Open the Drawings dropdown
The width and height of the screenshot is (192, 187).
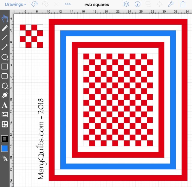15,5
